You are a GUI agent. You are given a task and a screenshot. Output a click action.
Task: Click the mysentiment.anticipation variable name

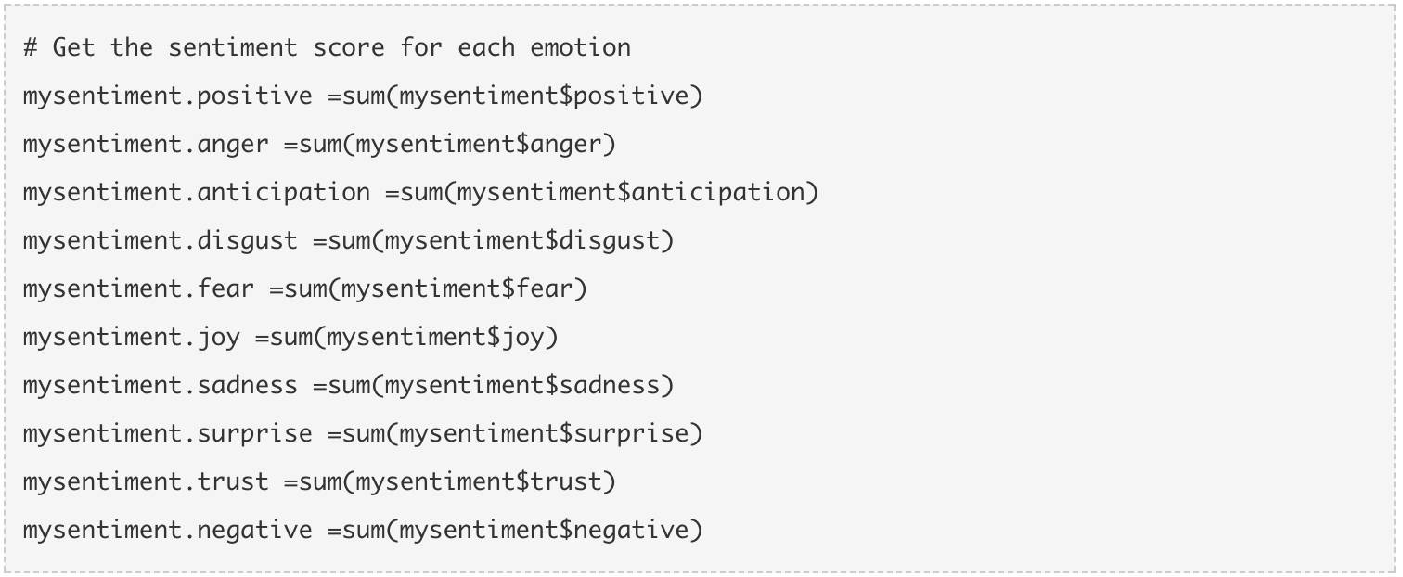tap(197, 192)
